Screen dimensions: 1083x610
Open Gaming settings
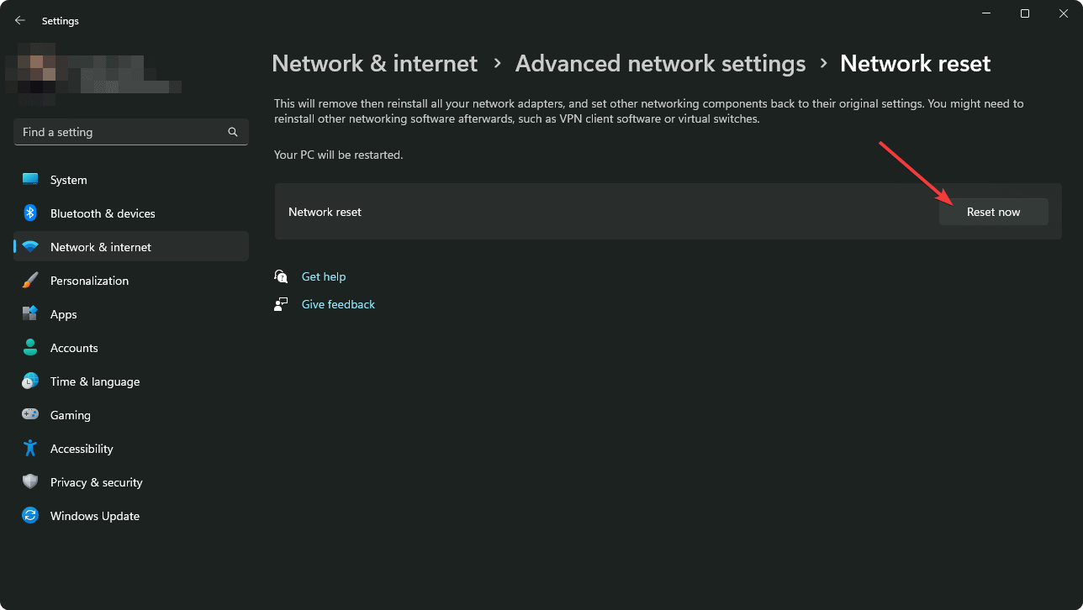(31, 414)
